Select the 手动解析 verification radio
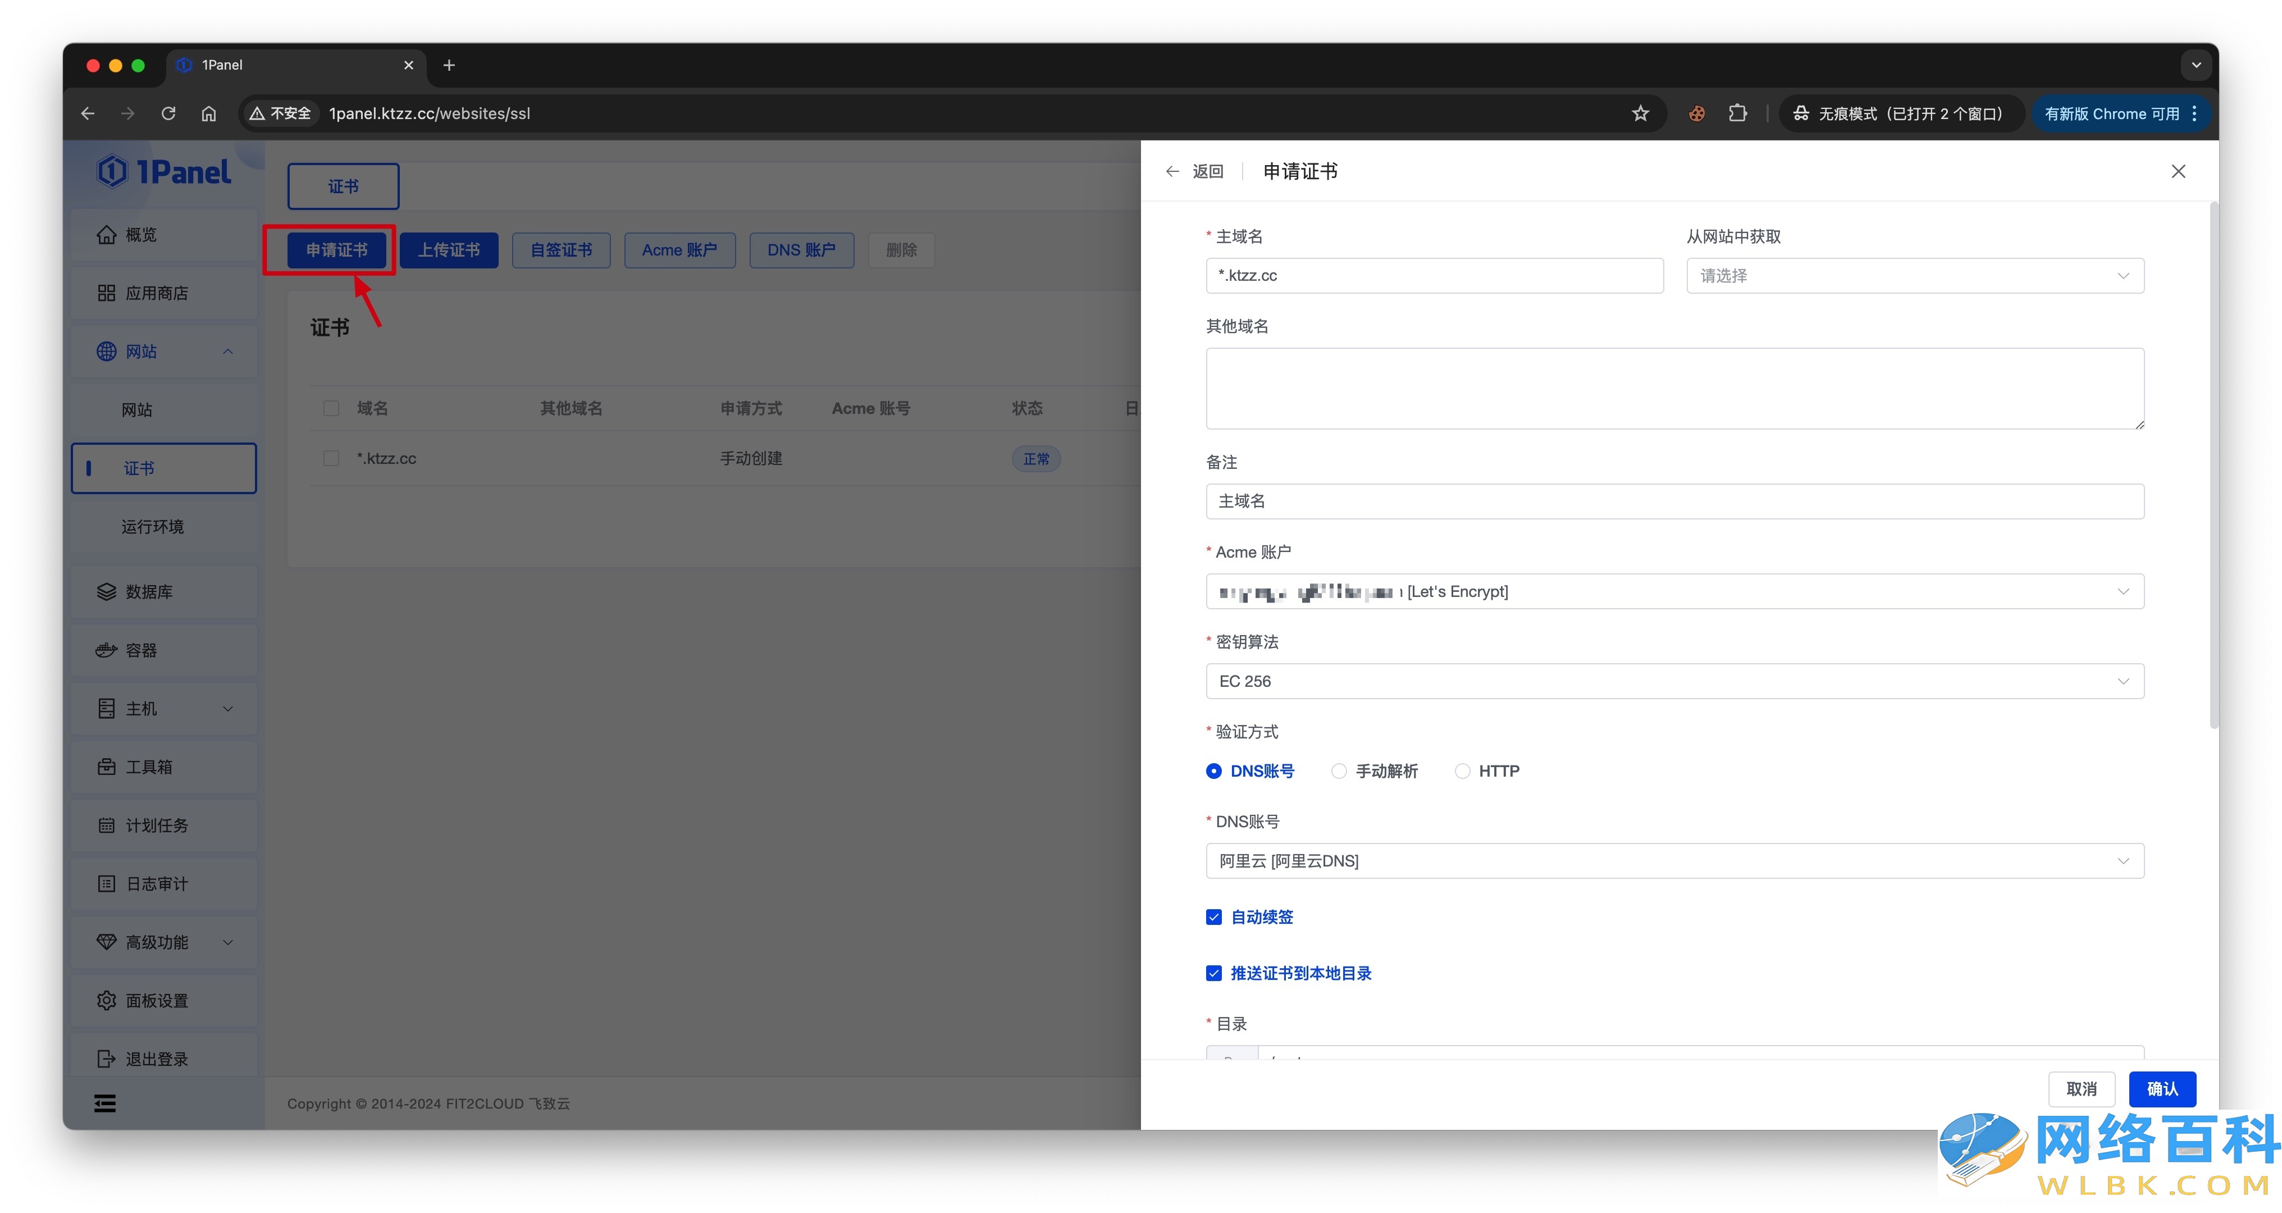Screen dimensions: 2282x1213 [x=1339, y=772]
